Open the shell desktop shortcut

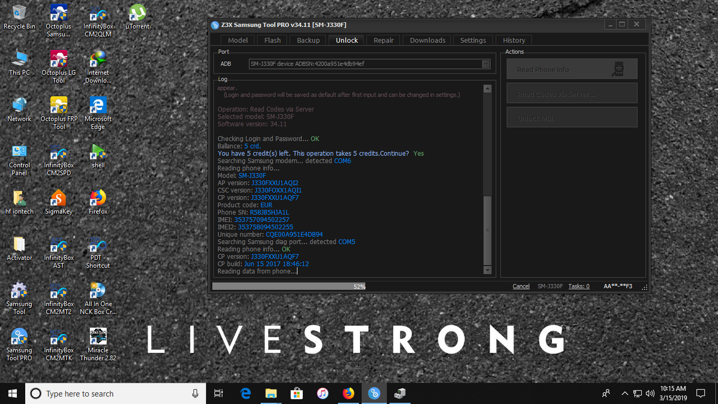pyautogui.click(x=98, y=155)
